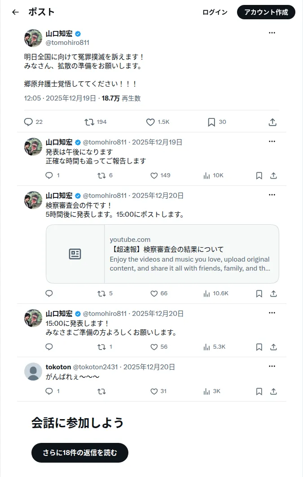
Task: Go back using the arrow beside ポスト
Action: click(16, 12)
